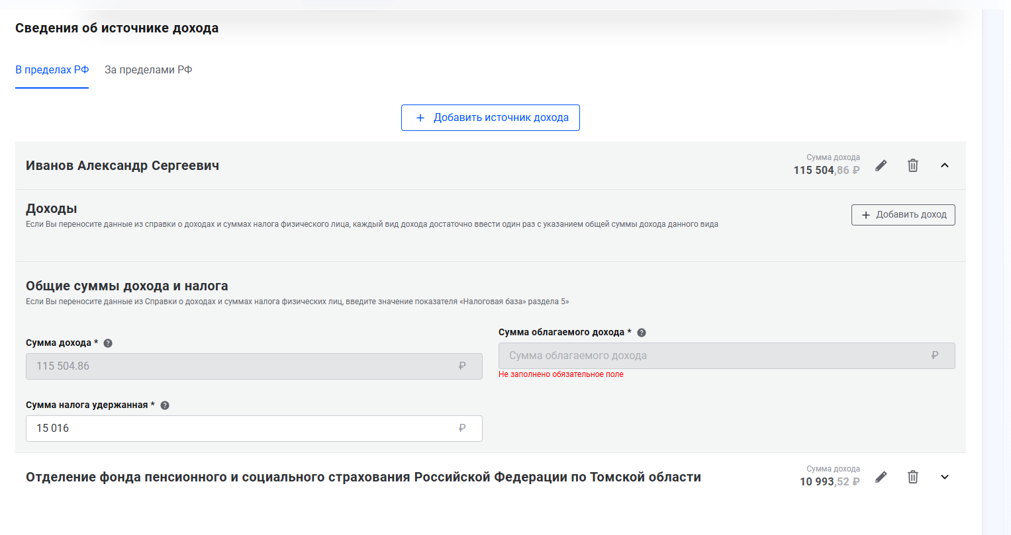1011x535 pixels.
Task: Click the Сумма налога удержанная field with 15 016
Action: click(x=254, y=429)
